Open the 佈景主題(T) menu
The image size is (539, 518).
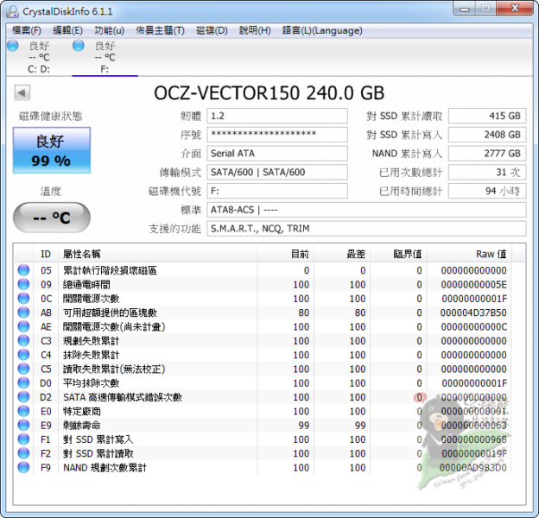(x=160, y=30)
